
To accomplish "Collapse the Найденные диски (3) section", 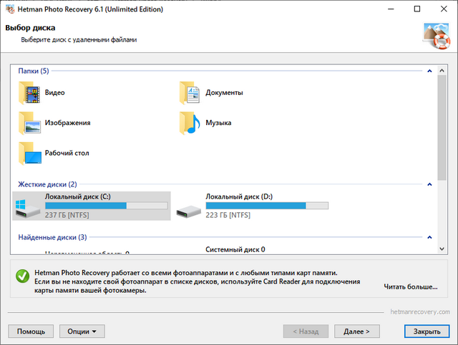I will pyautogui.click(x=429, y=237).
